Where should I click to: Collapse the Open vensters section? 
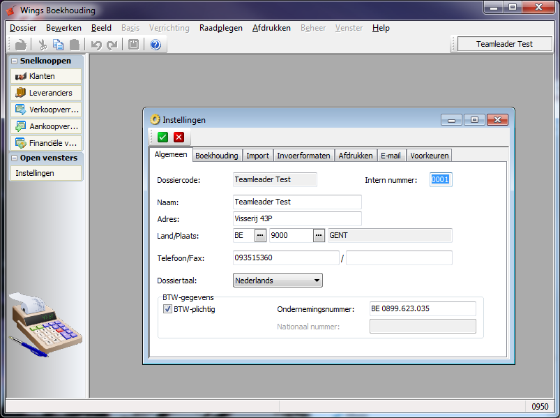click(x=14, y=158)
